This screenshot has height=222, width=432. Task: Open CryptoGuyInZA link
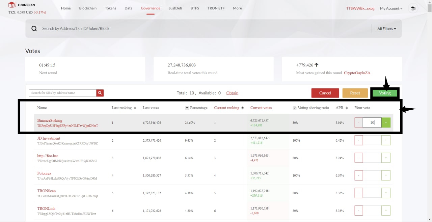pos(357,73)
